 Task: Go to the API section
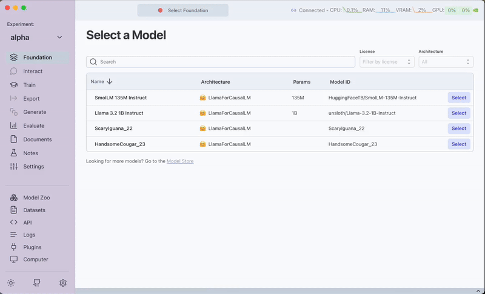(x=27, y=222)
